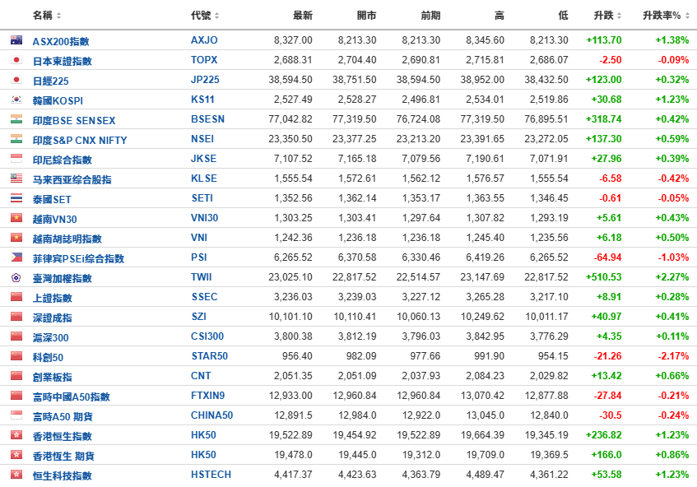Screen dimensions: 697x487
Task: Sort the table by 升跌 column
Action: (607, 16)
